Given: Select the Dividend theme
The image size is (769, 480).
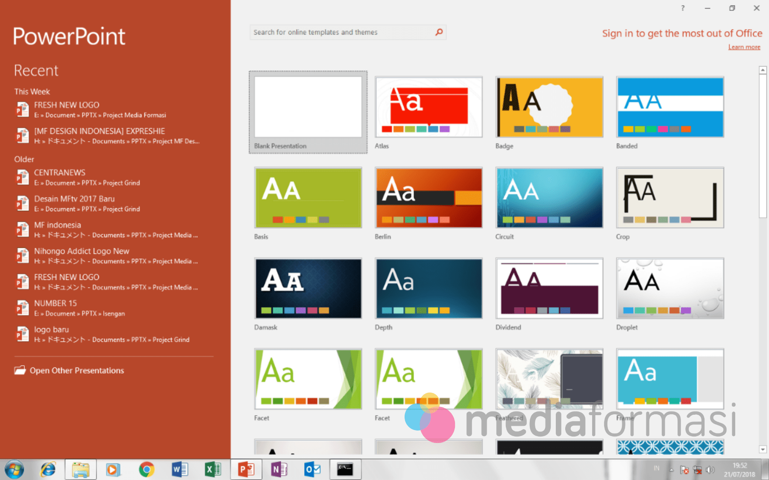Looking at the screenshot, I should pyautogui.click(x=549, y=288).
